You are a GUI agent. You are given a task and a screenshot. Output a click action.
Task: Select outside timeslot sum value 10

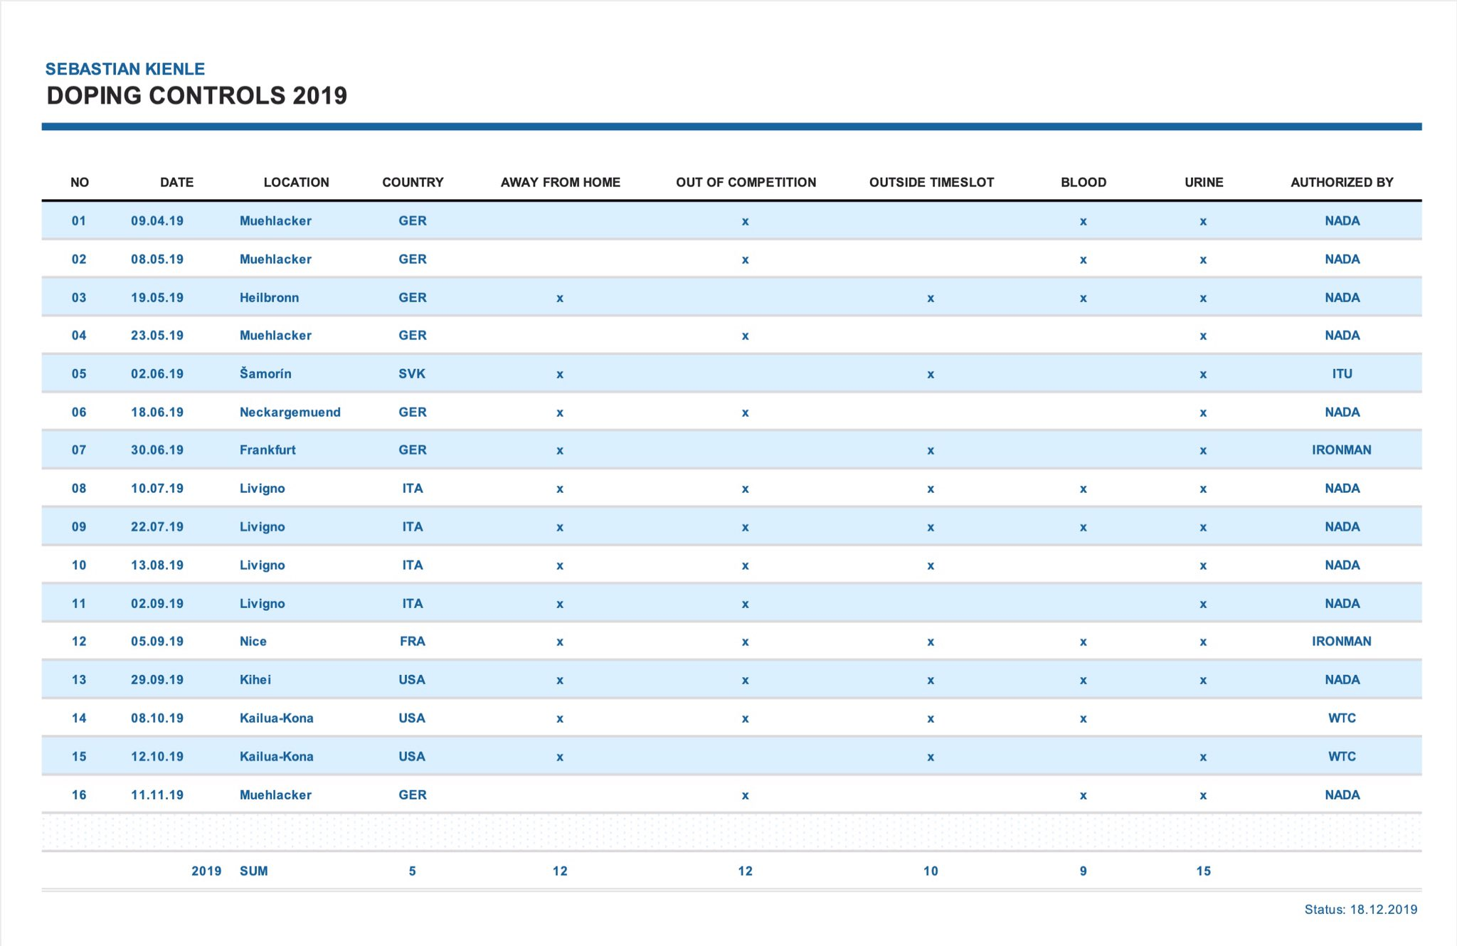pos(931,871)
